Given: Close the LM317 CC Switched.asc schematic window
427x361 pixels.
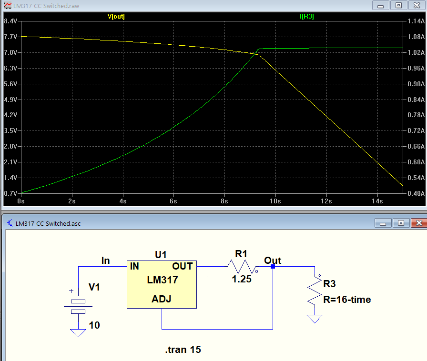Looking at the screenshot, I should [x=419, y=223].
